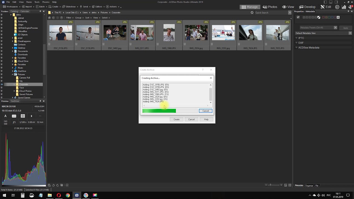Screen dimensions: 354x199
Task: Open the Create dropdown
Action: point(54,7)
